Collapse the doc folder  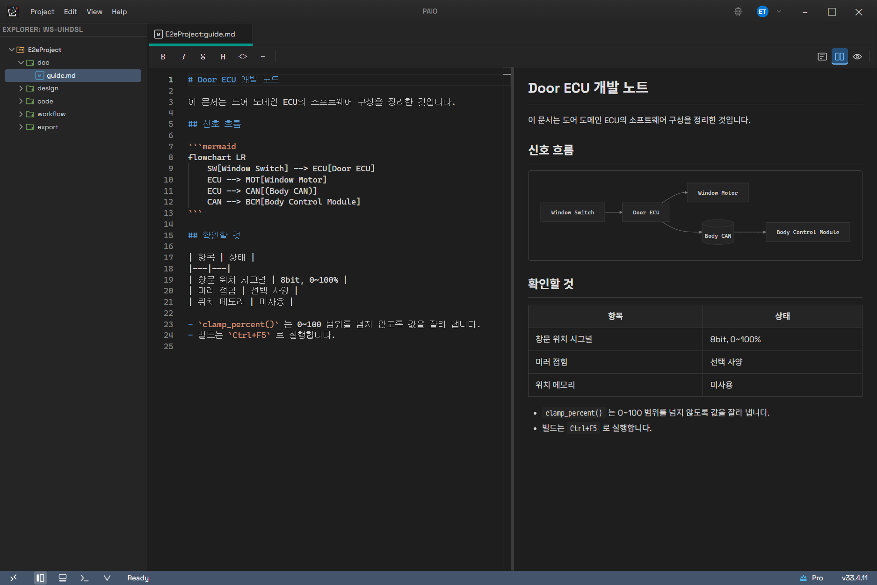click(21, 62)
